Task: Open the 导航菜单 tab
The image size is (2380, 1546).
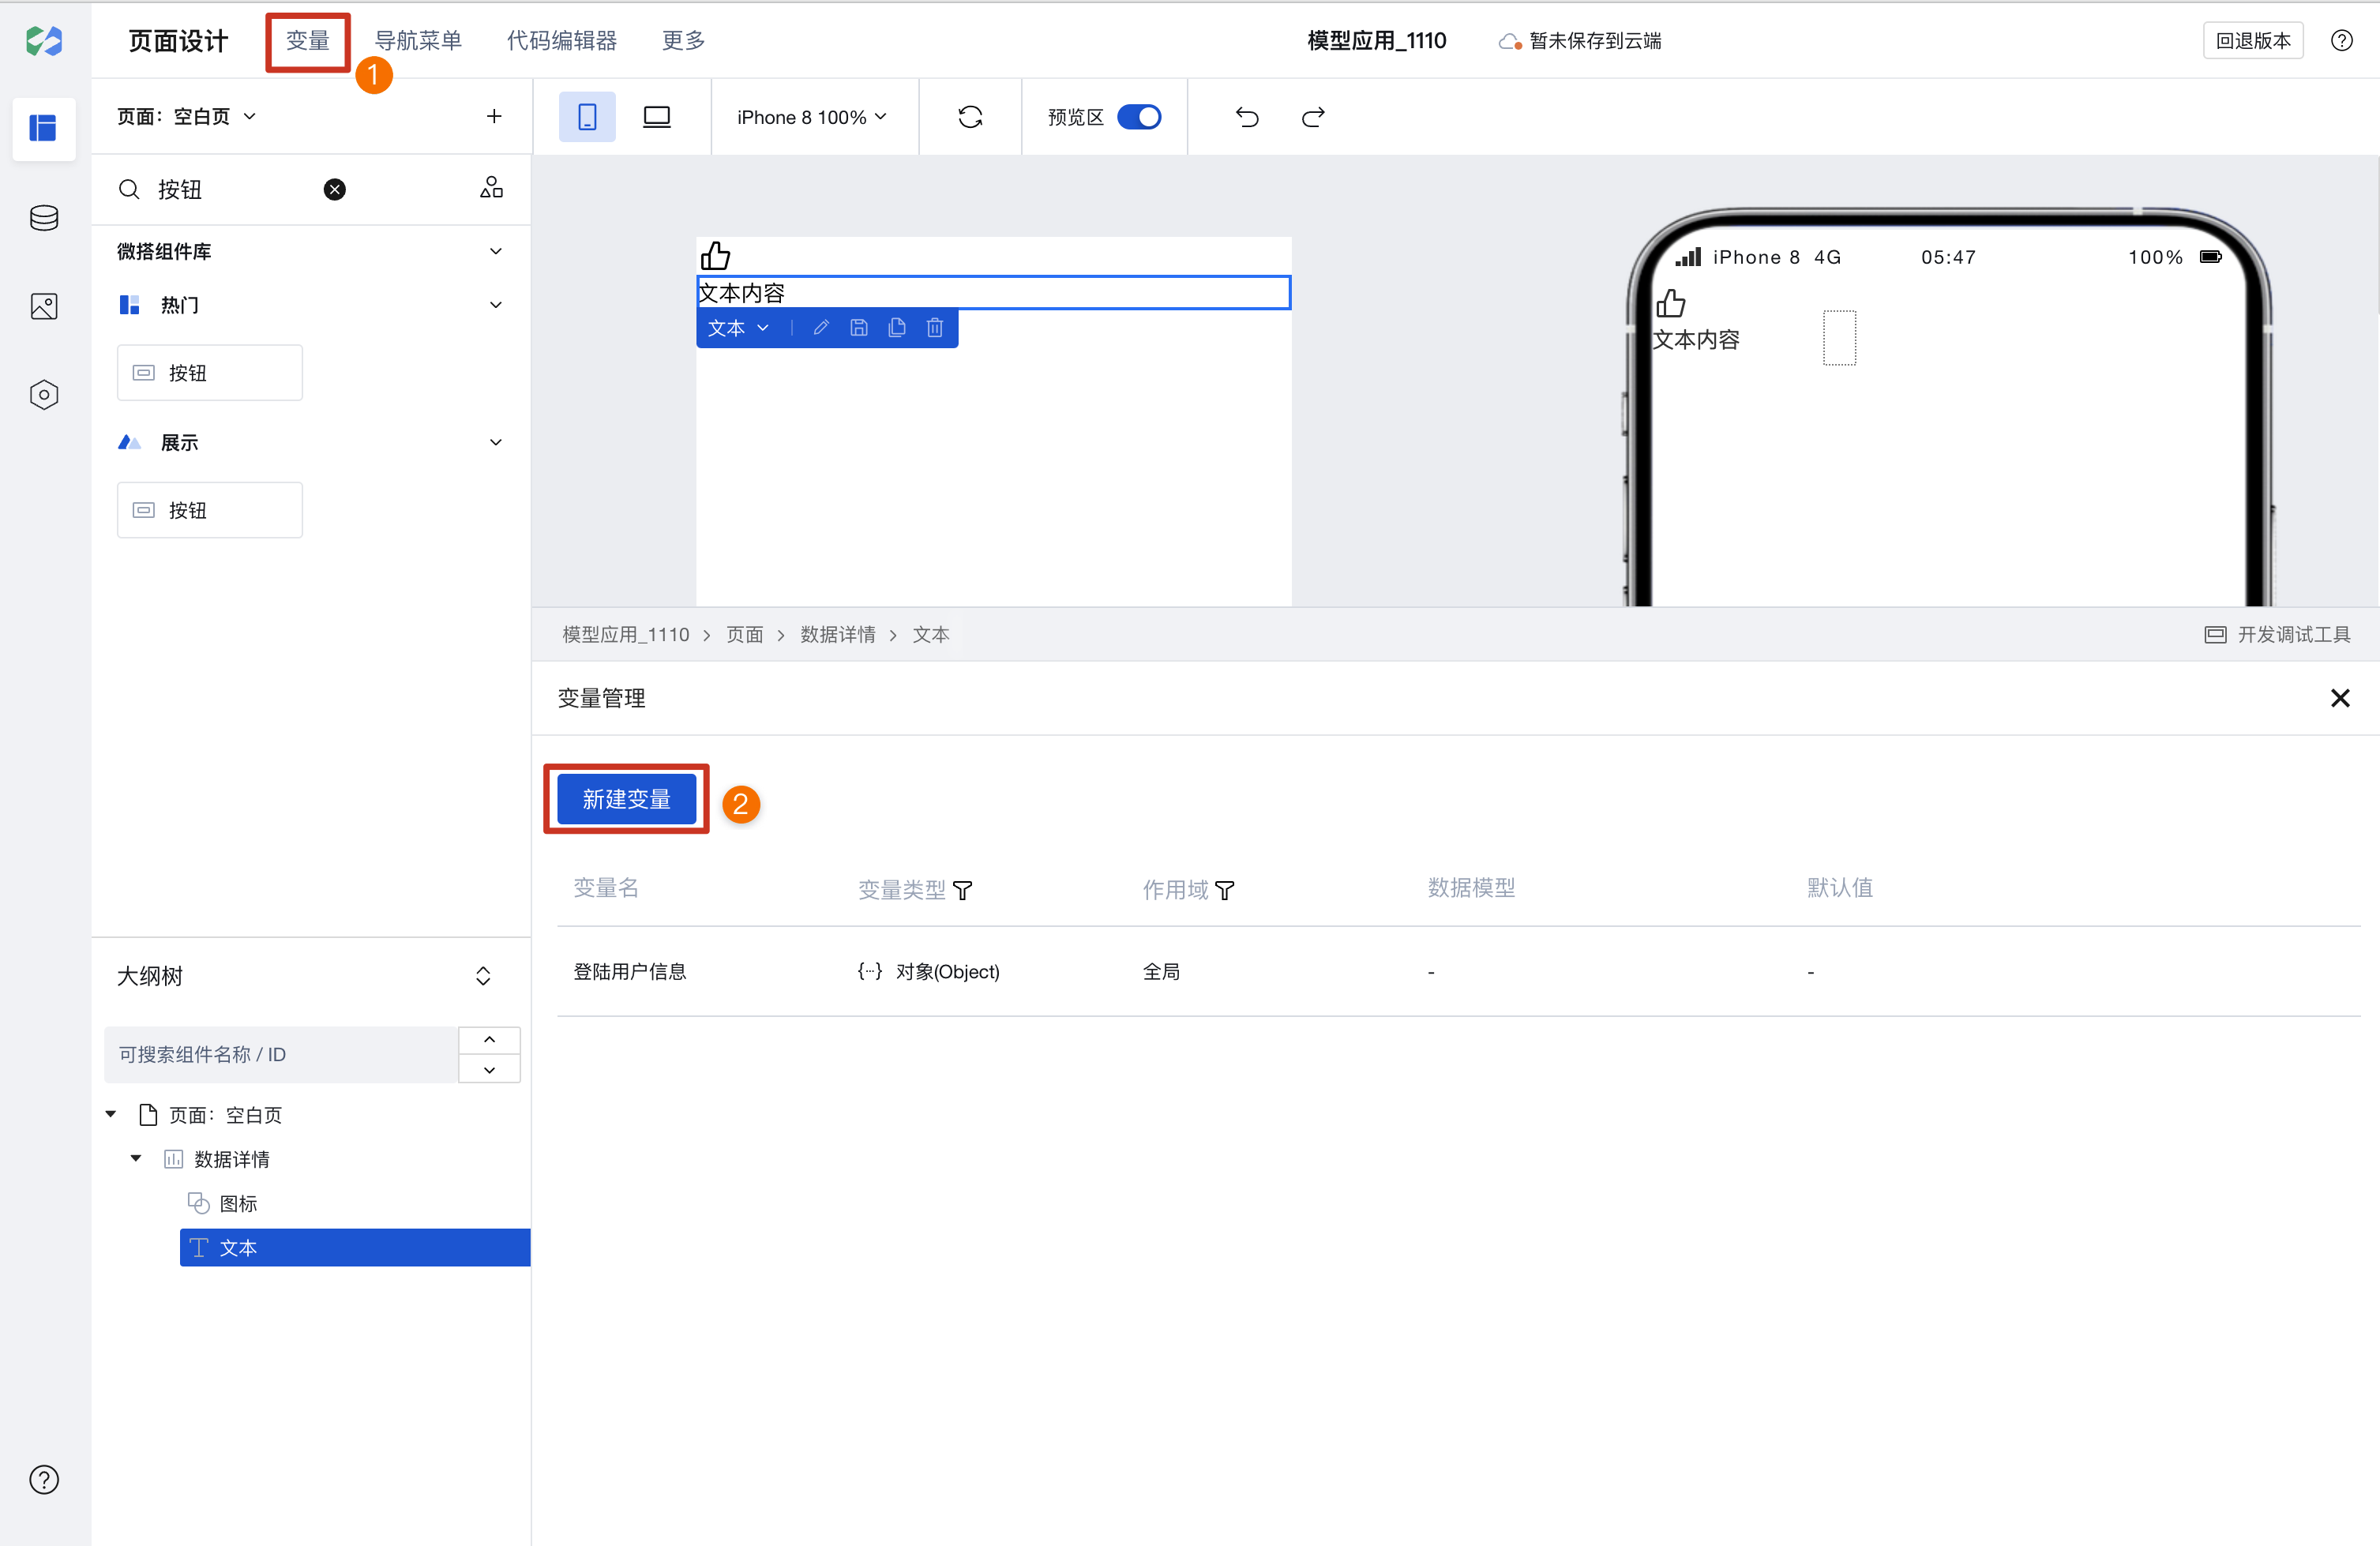Action: click(x=418, y=40)
